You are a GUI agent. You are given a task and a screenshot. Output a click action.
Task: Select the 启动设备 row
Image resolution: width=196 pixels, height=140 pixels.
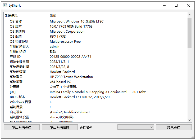point(95,112)
